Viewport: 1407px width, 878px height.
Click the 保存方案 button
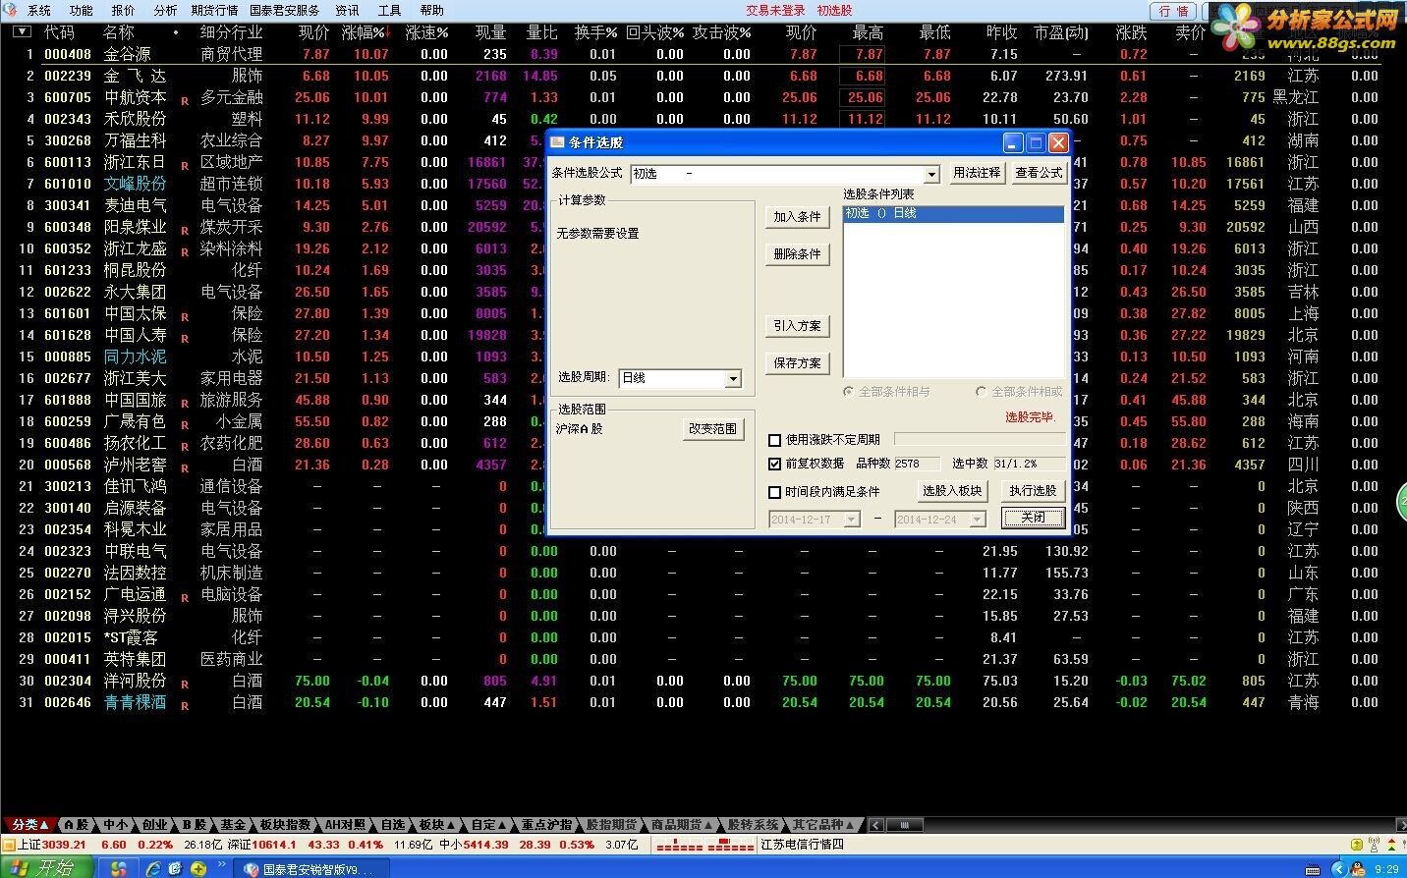[x=797, y=363]
